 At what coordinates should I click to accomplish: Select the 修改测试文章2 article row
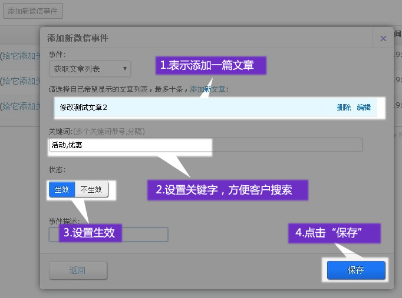click(177, 107)
